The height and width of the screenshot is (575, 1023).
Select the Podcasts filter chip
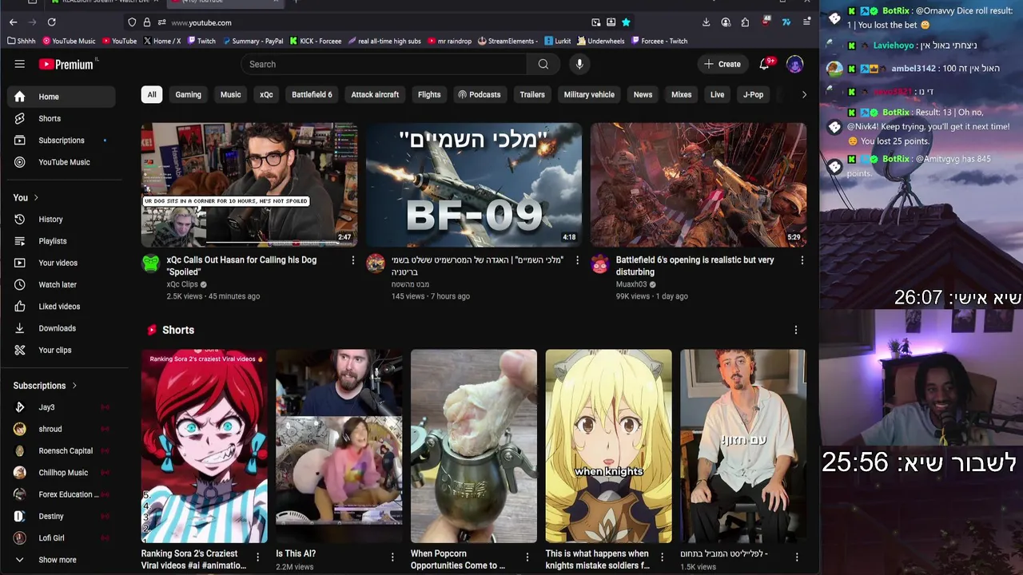[480, 94]
